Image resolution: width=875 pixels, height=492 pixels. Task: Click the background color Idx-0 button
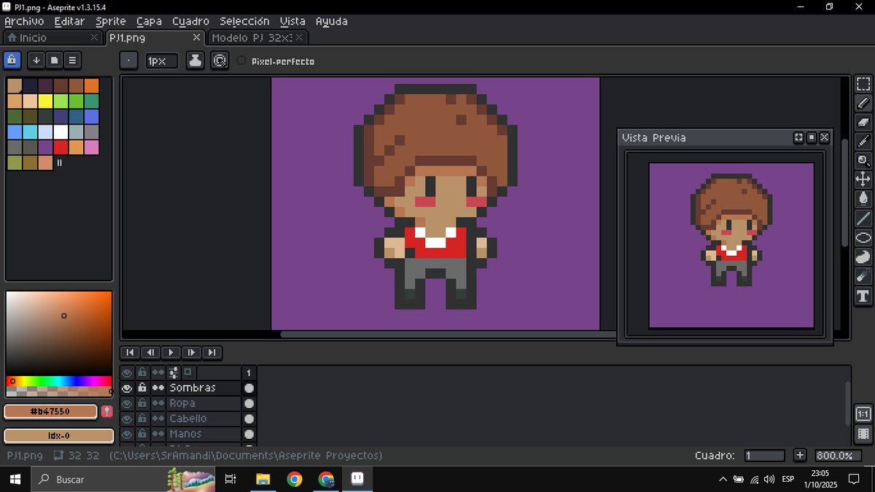click(58, 436)
